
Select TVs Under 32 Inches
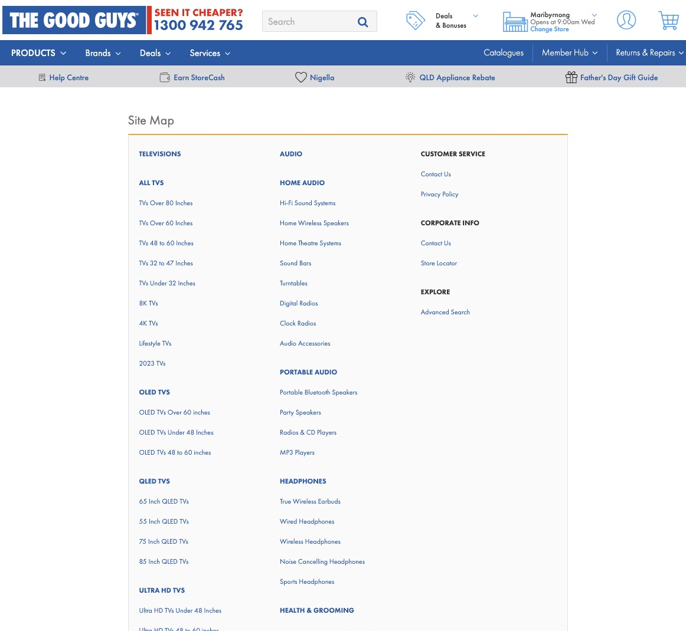[x=167, y=283]
